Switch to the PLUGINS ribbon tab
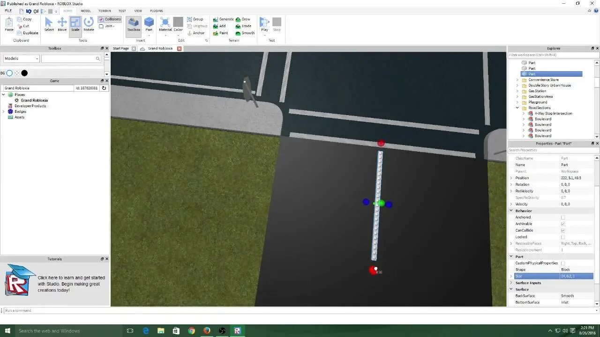The image size is (600, 337). (x=157, y=11)
